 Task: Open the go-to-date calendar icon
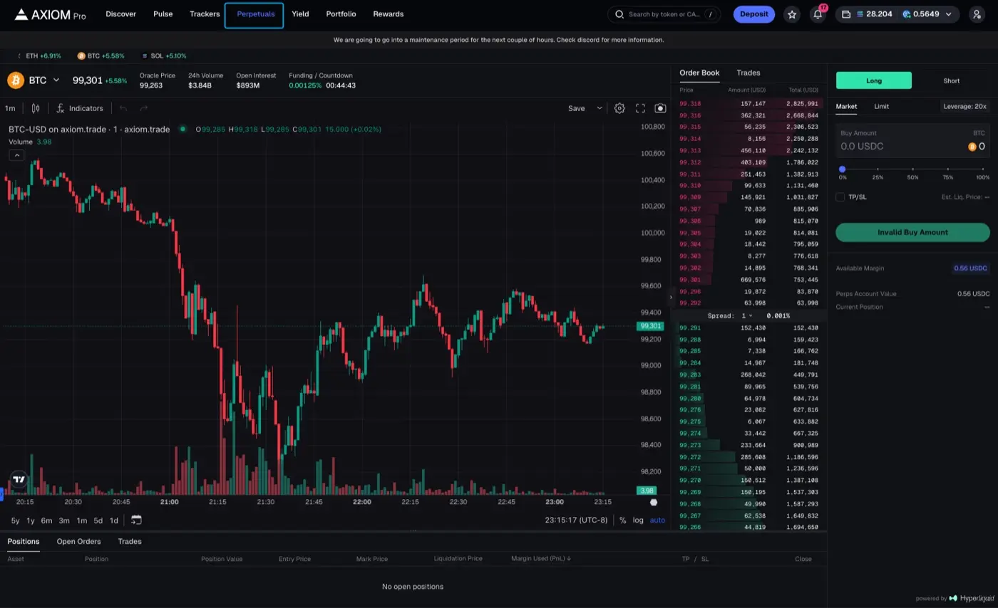136,520
